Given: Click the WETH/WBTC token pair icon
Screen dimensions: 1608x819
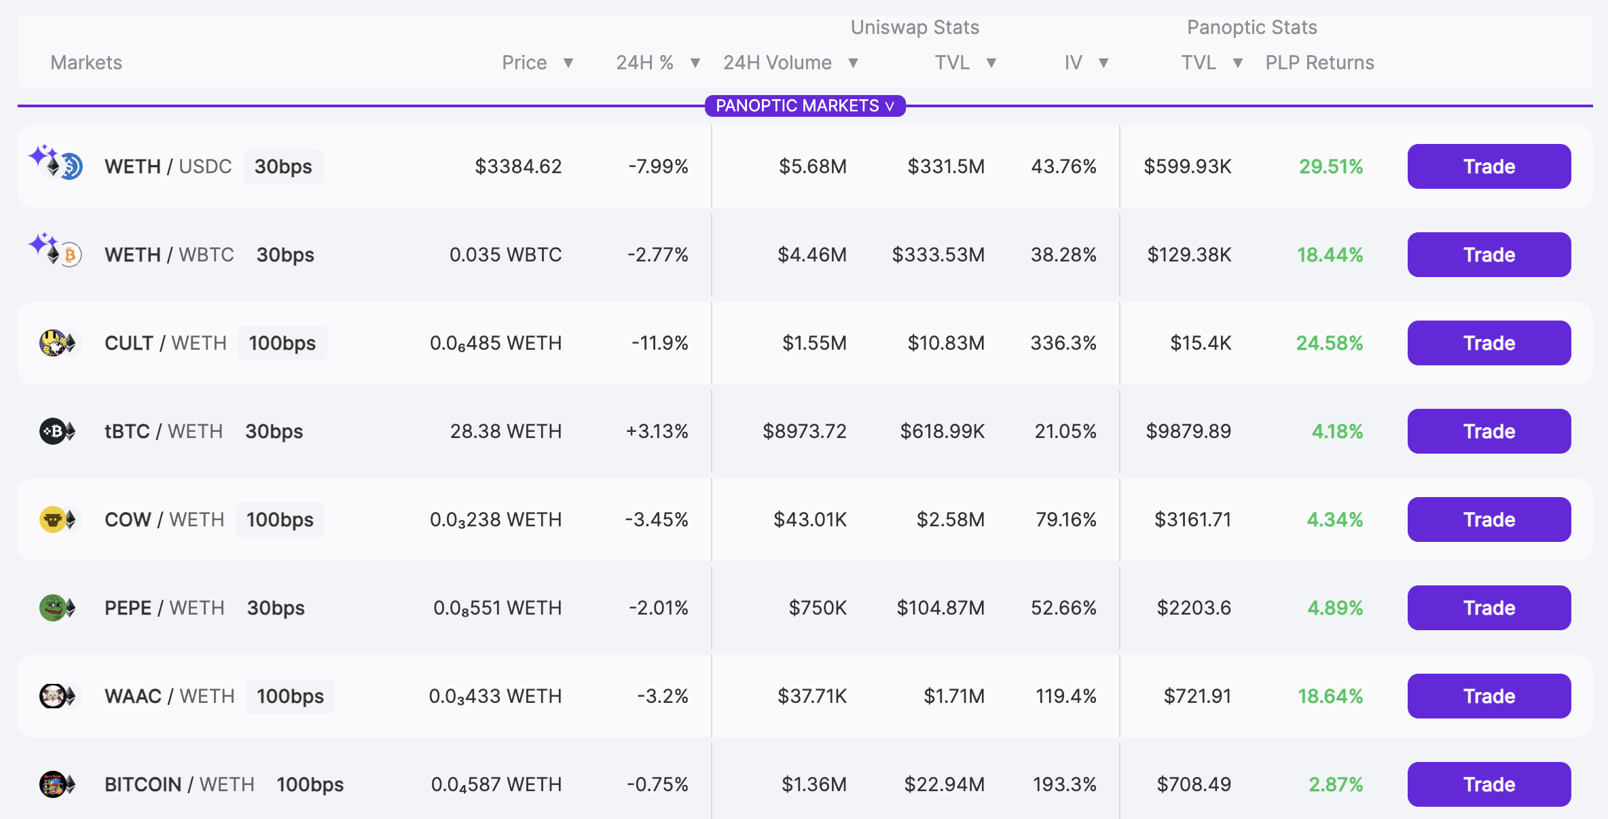Looking at the screenshot, I should pyautogui.click(x=61, y=254).
